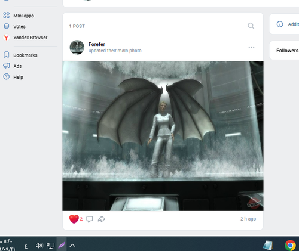Open the info circle icon on right panel

pos(280,24)
